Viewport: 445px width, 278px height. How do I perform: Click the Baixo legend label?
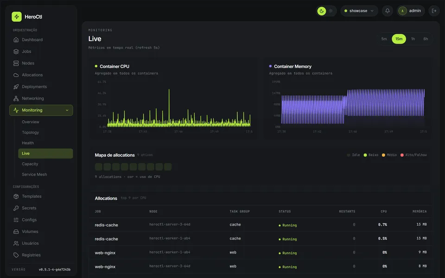pyautogui.click(x=373, y=155)
